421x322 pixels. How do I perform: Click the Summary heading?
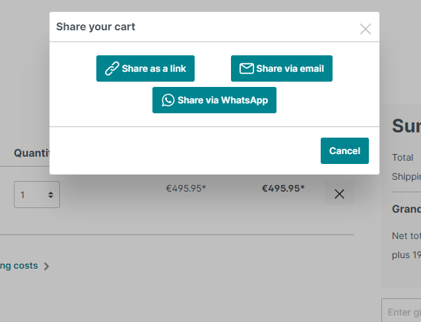(406, 126)
